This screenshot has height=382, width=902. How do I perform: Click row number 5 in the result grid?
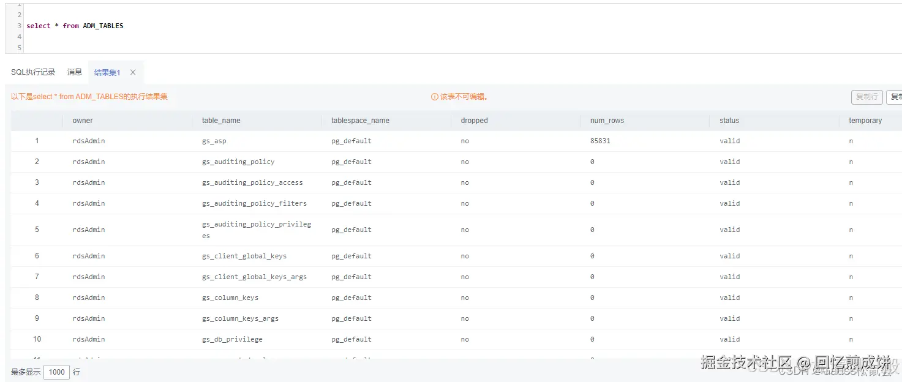(x=37, y=230)
